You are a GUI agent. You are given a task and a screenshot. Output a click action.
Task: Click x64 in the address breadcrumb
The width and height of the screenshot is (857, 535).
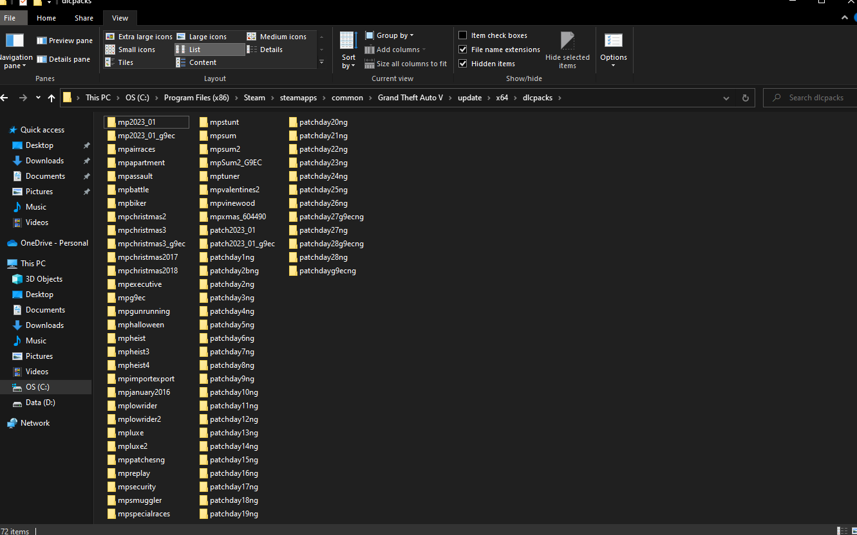pos(502,98)
